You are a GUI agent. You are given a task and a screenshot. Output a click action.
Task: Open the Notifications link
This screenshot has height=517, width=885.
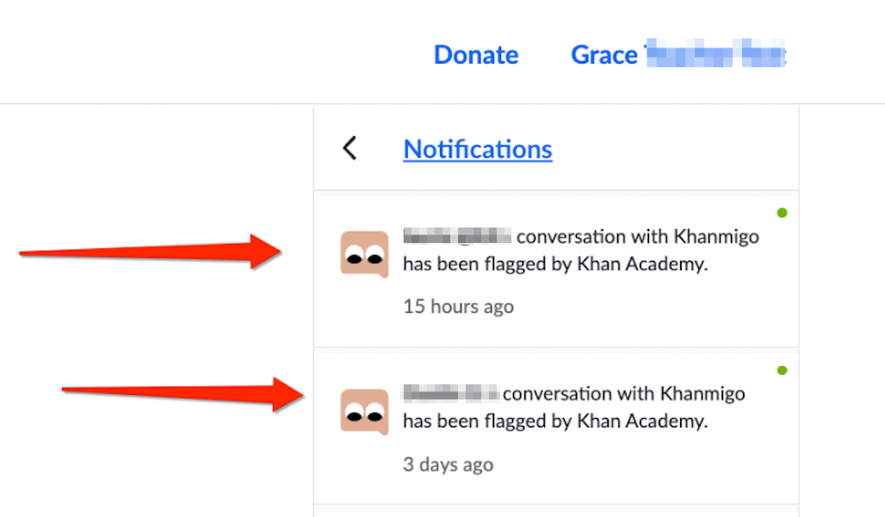click(478, 149)
